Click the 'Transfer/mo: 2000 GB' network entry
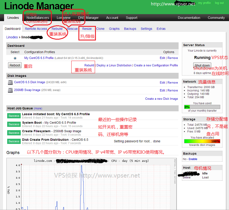This screenshot has width=229, height=210. click(x=201, y=87)
